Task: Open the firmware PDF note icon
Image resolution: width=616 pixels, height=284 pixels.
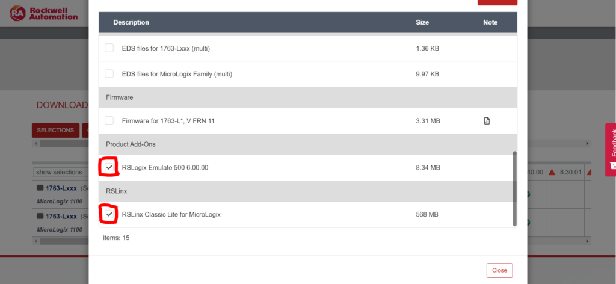Action: (x=487, y=121)
